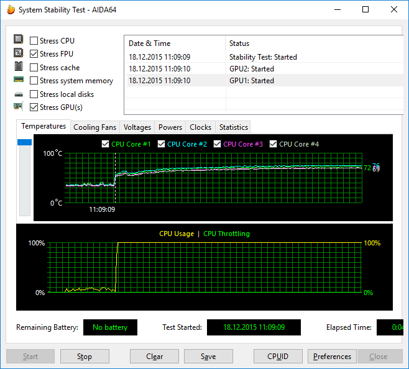
Task: Click the hard disk icon beside Stress local disks
Action: click(x=19, y=94)
